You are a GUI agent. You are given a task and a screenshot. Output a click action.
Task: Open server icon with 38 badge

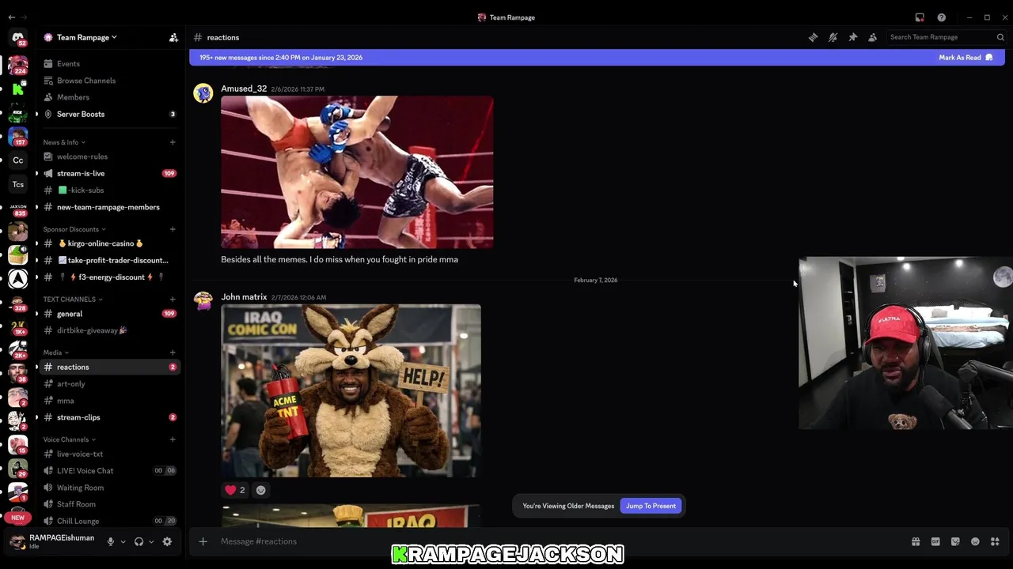click(x=17, y=373)
